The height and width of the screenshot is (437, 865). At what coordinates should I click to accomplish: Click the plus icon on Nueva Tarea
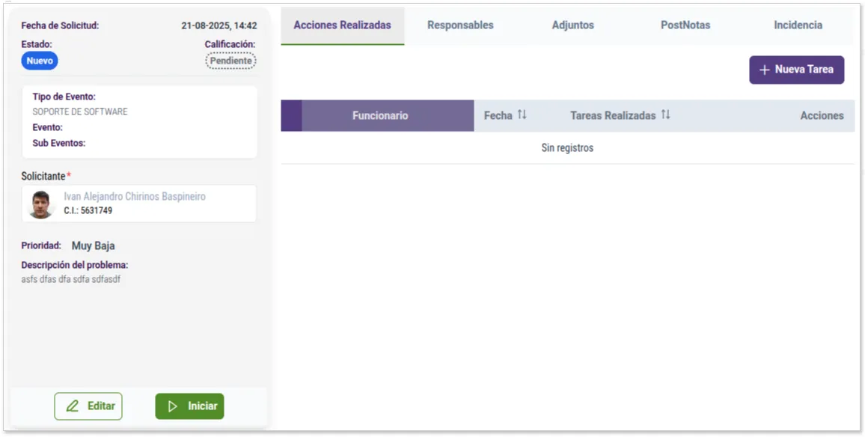[763, 70]
